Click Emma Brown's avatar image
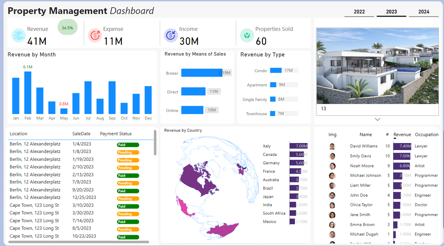Image resolution: width=444 pixels, height=246 pixels. click(332, 225)
